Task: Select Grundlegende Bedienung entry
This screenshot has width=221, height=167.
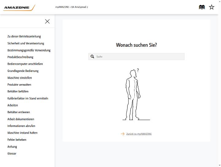Action: [23, 71]
